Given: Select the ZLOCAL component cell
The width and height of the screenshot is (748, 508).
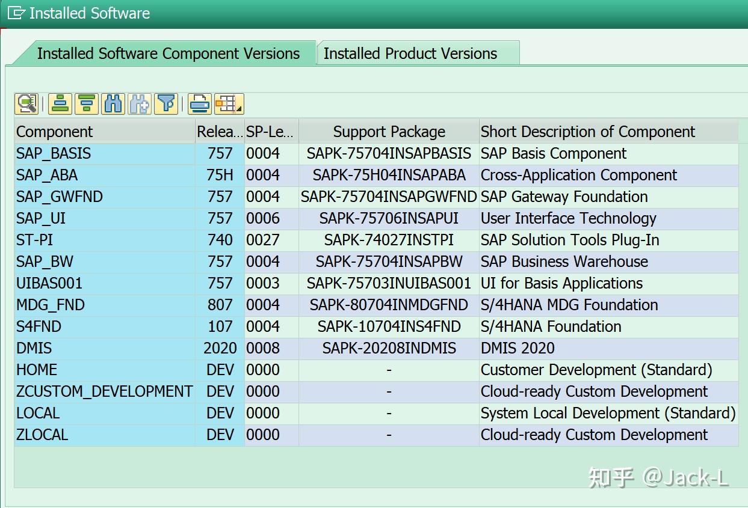Looking at the screenshot, I should (105, 435).
